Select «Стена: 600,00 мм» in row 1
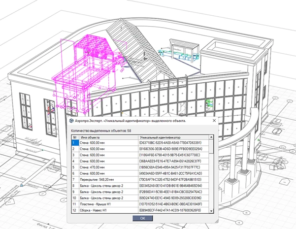Viewport: 296px width, 229px height. coord(108,143)
